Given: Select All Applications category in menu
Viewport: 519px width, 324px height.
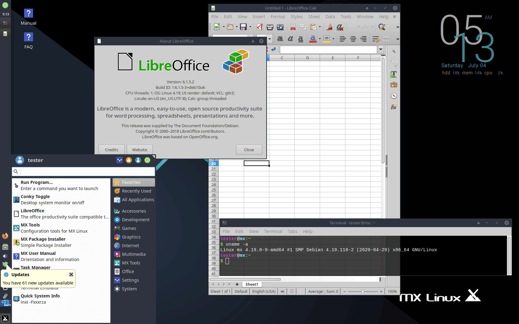Looking at the screenshot, I should point(134,200).
